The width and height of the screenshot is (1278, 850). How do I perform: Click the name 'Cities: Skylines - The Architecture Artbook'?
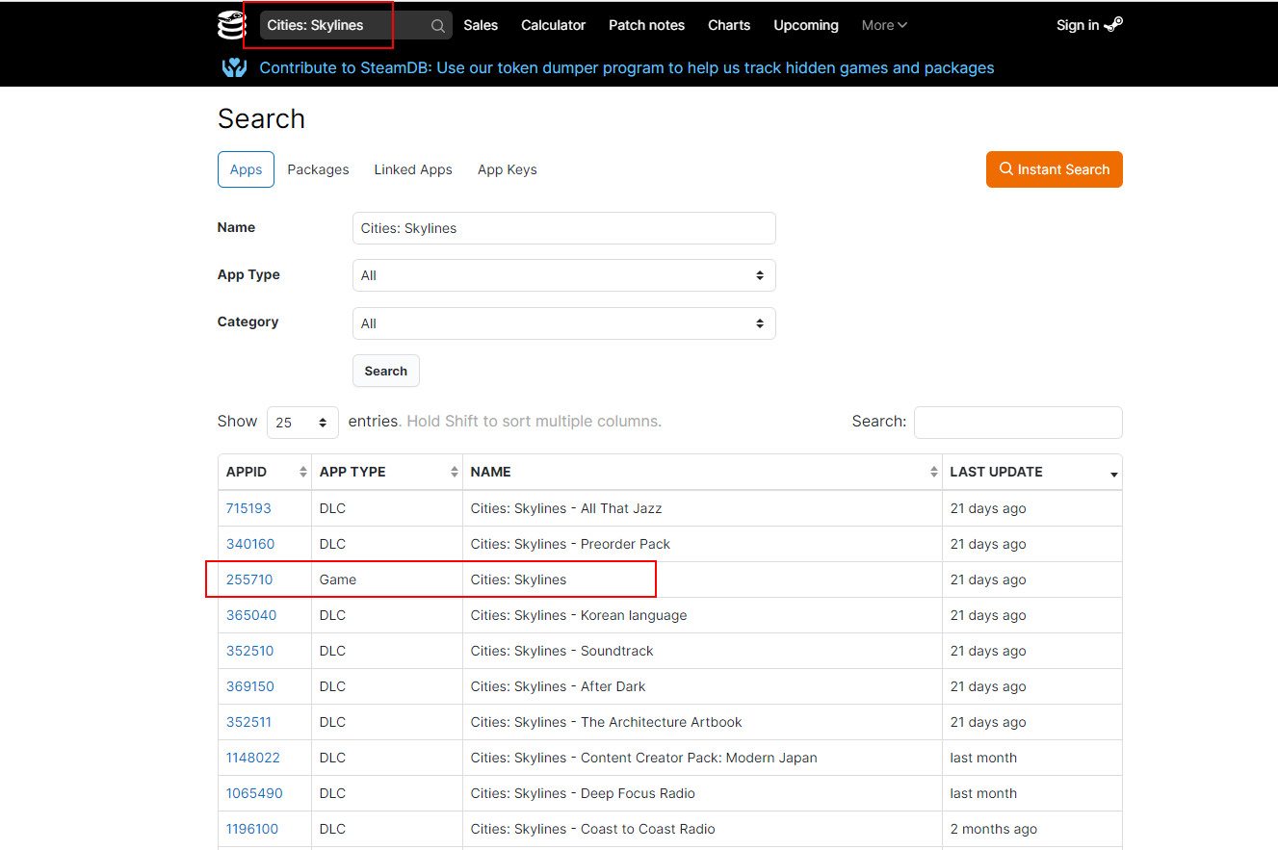click(x=607, y=722)
